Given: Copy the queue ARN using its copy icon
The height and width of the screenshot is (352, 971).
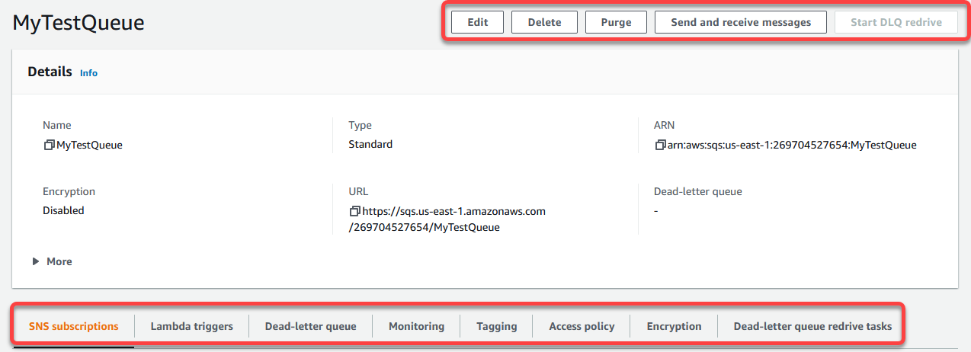Looking at the screenshot, I should 660,145.
